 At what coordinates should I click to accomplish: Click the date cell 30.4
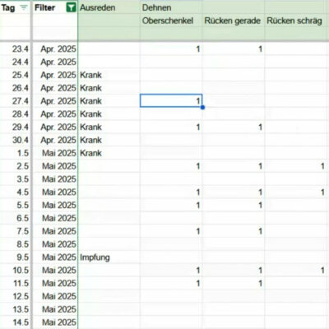pyautogui.click(x=15, y=140)
